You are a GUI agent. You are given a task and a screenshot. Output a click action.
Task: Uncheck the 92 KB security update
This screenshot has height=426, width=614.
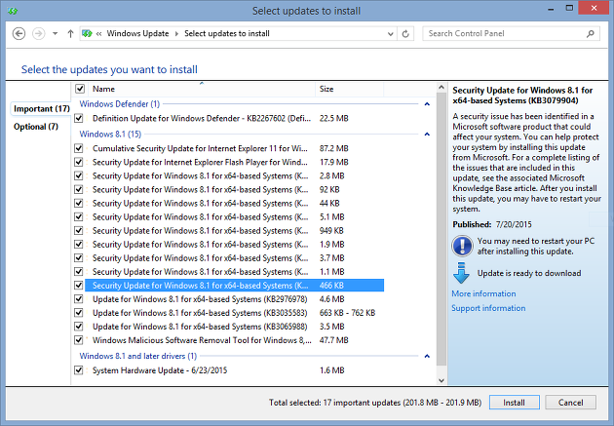coord(79,189)
